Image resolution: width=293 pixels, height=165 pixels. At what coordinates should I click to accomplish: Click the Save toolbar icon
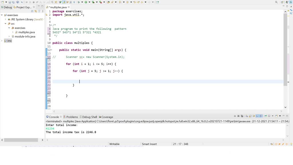coord(10,2)
